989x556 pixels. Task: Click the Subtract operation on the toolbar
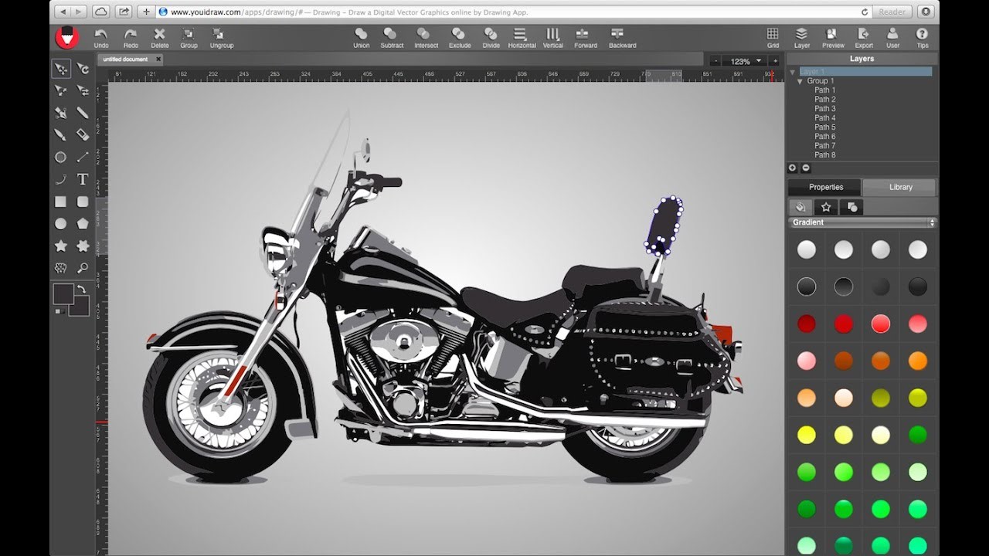392,36
